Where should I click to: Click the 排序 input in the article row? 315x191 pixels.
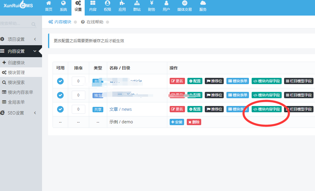78,81
